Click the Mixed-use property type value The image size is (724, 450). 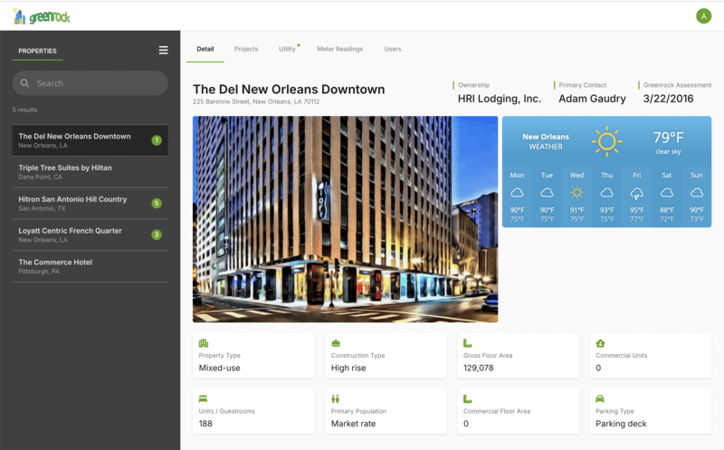219,368
